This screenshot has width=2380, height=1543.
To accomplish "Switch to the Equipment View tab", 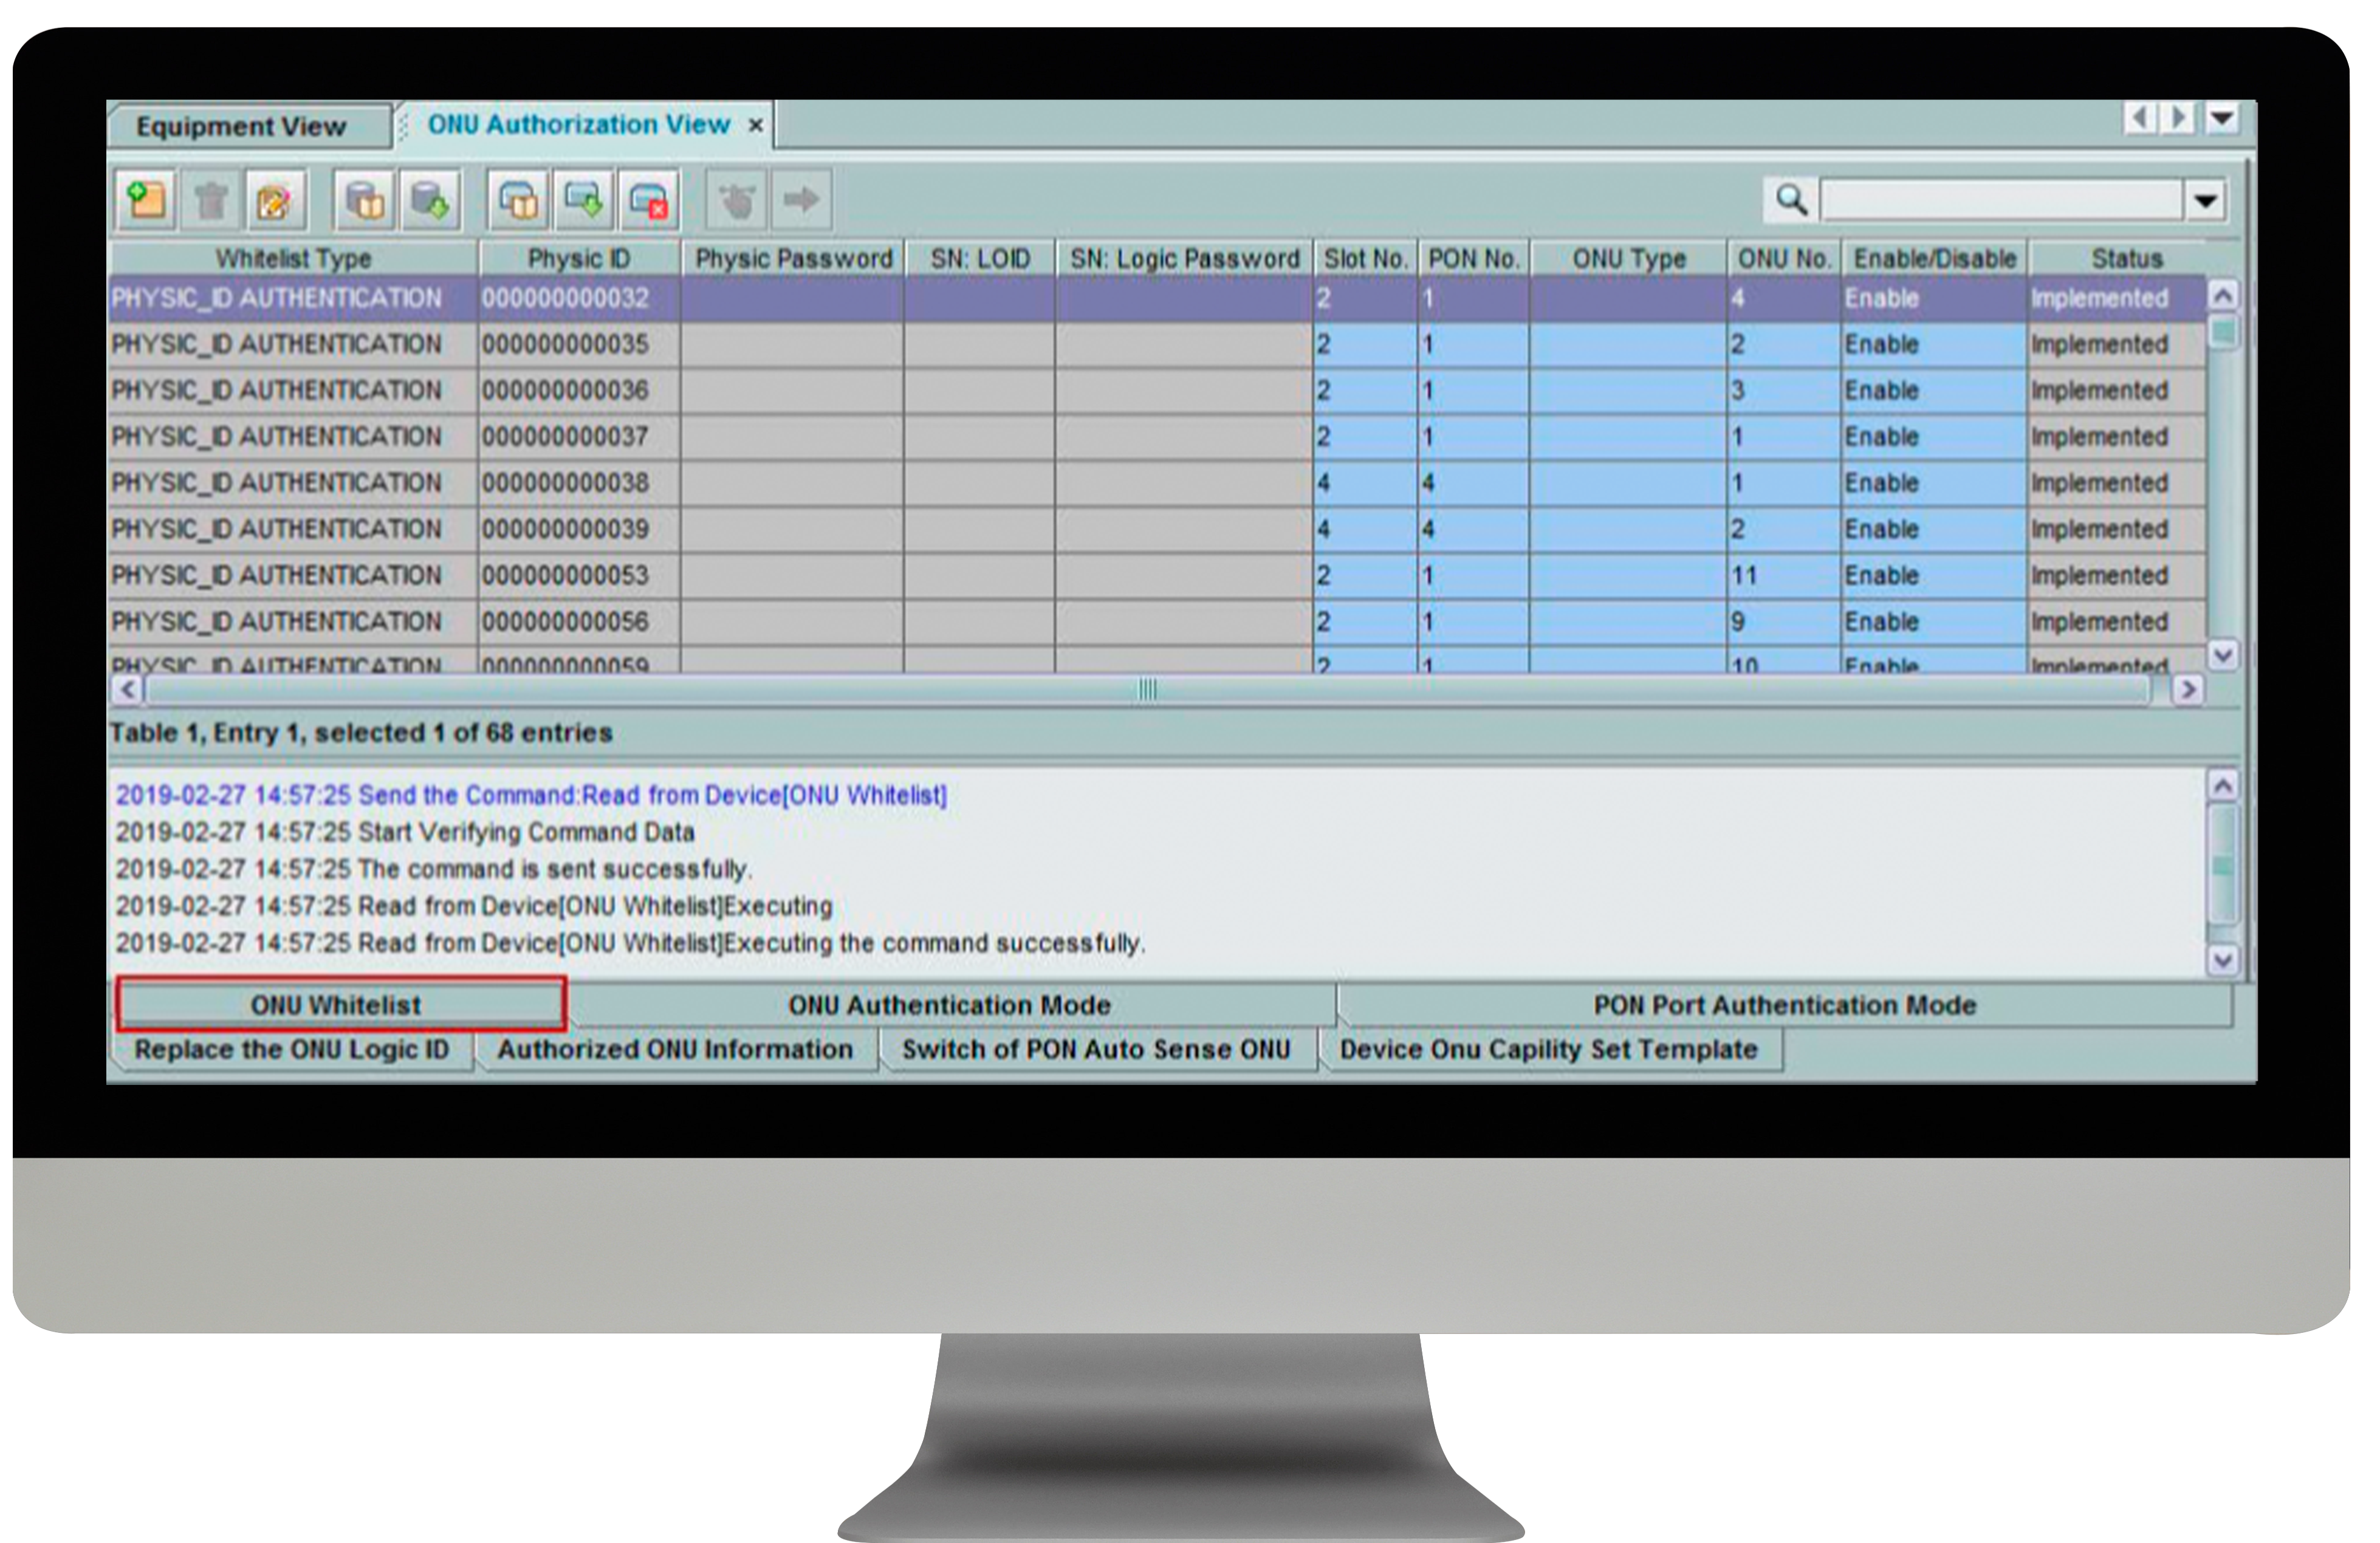I will click(x=241, y=127).
